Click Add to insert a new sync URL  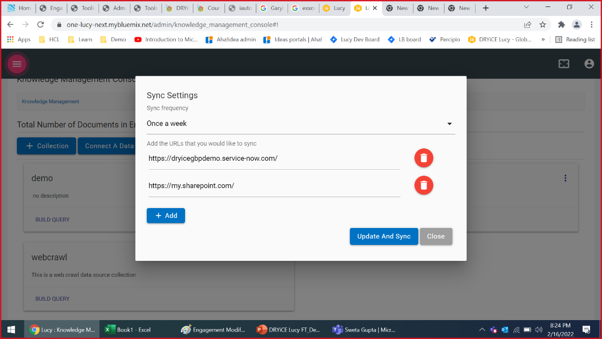coord(166,216)
